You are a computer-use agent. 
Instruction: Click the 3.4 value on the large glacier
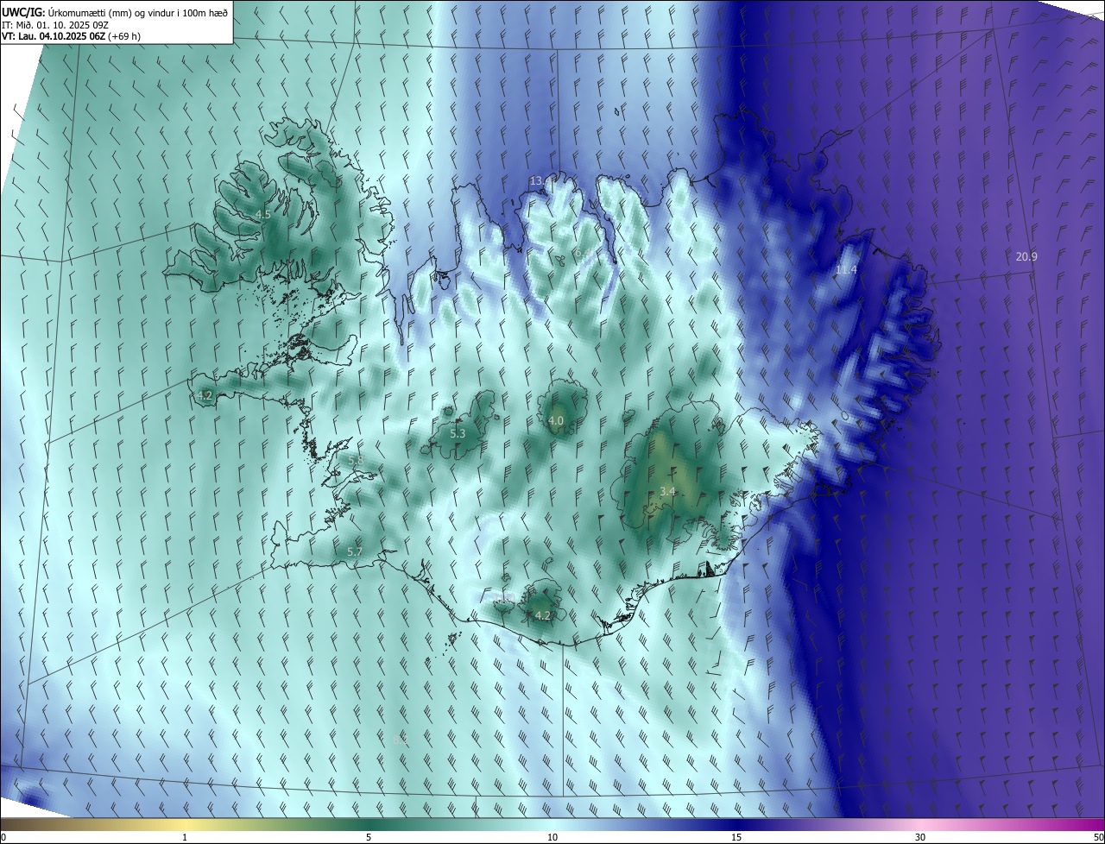667,491
